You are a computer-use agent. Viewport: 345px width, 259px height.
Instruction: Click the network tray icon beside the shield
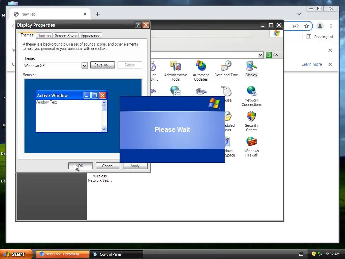coord(319,254)
